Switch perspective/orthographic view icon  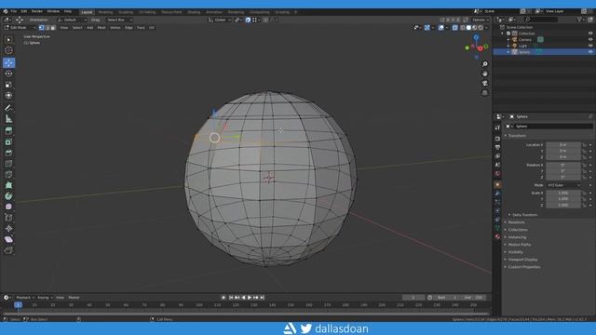[x=484, y=93]
